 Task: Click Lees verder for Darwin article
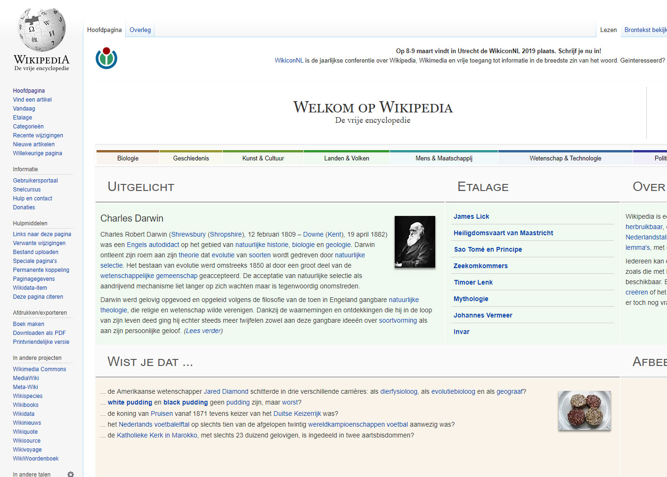[203, 331]
